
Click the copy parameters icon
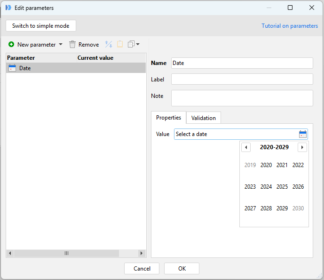pyautogui.click(x=131, y=44)
